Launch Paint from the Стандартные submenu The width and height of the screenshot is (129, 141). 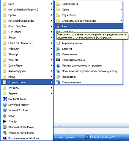pos(89,26)
